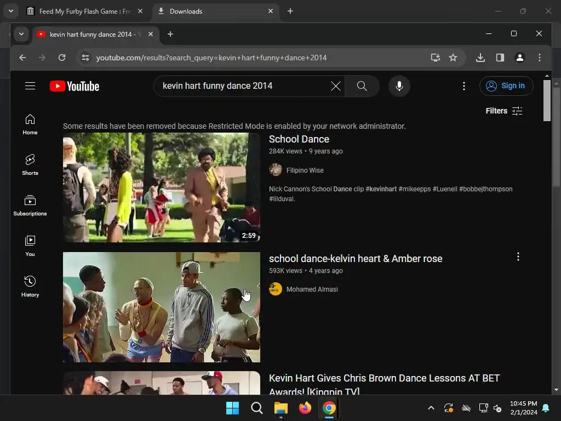561x421 pixels.
Task: Open Kevin Hart Gives Chris Brown Dance Lessons title
Action: tap(384, 384)
